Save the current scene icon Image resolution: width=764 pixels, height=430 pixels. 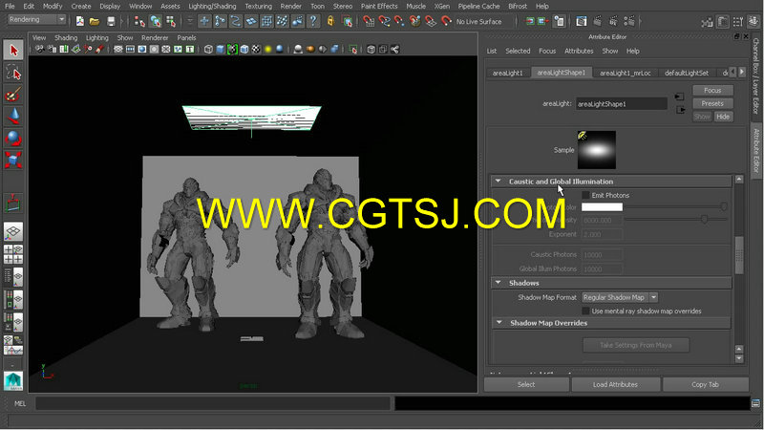[111, 21]
